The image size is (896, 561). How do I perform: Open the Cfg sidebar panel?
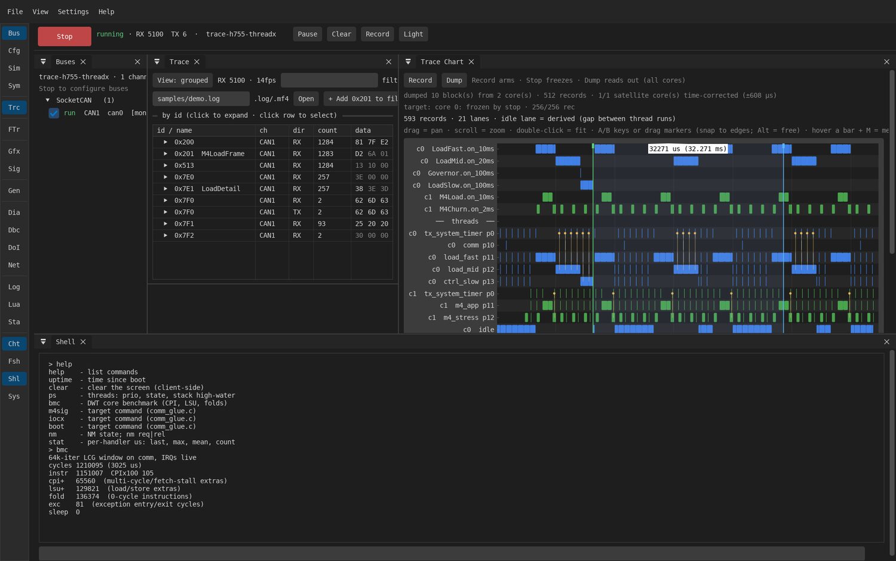(x=14, y=51)
